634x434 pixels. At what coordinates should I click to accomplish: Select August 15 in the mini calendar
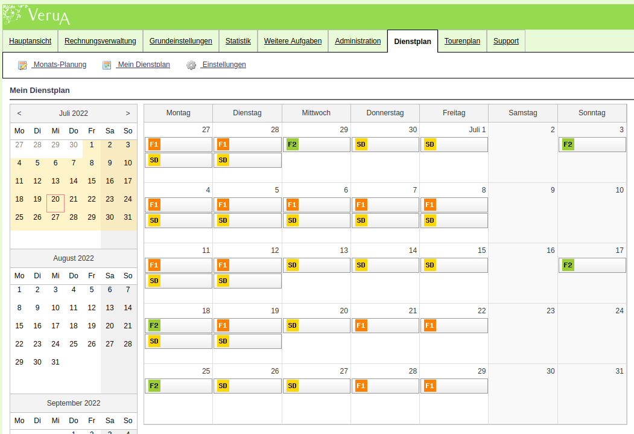click(x=19, y=326)
